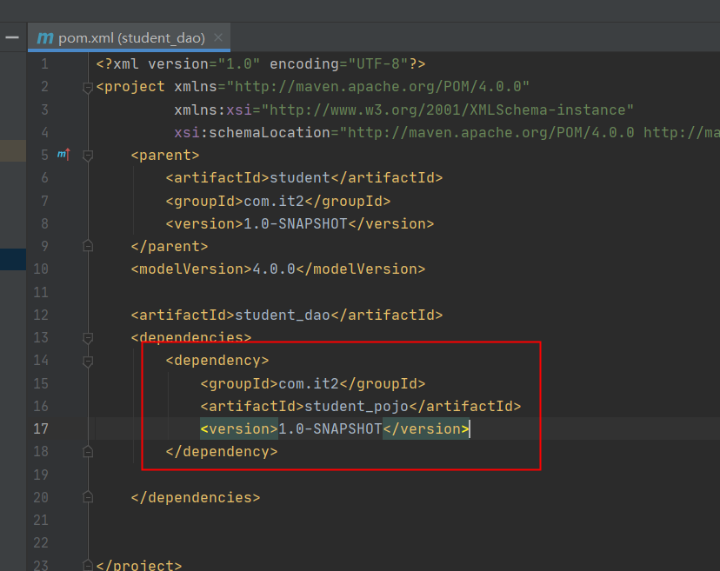
Task: Click the text 'student_pojo' in the artifactId tag
Action: pyautogui.click(x=357, y=406)
